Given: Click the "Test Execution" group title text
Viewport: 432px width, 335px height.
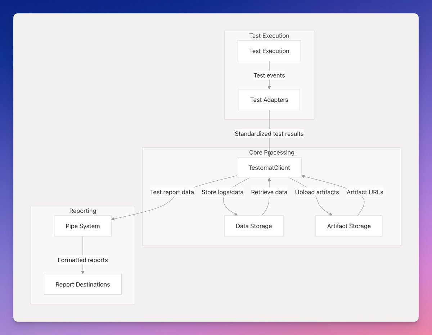Looking at the screenshot, I should pyautogui.click(x=269, y=36).
